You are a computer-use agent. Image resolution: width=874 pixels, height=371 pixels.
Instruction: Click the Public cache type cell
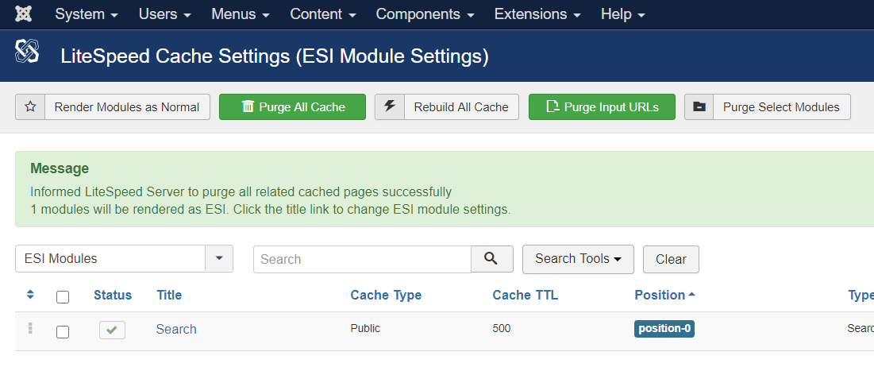click(x=365, y=329)
